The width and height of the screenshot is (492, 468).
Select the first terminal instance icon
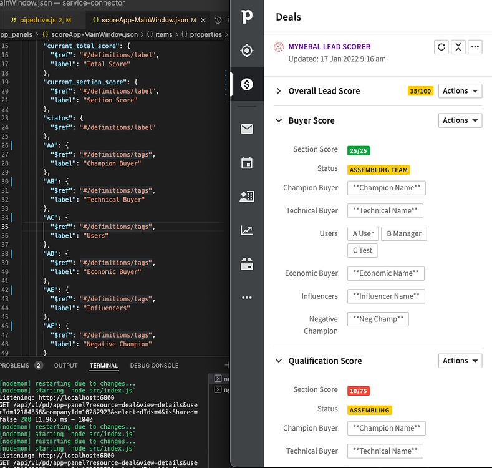click(x=218, y=379)
